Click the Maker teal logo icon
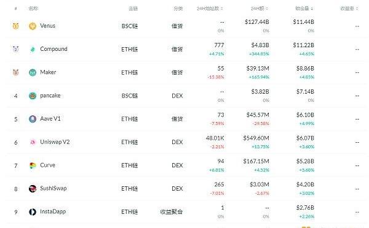This screenshot has width=369, height=228. (33, 72)
